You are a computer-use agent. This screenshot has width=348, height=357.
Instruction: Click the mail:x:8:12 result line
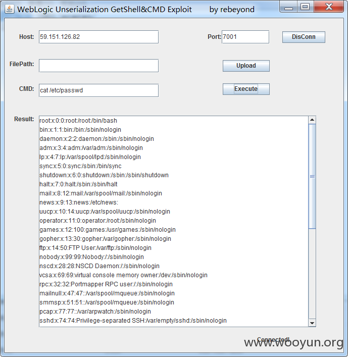pos(101,193)
